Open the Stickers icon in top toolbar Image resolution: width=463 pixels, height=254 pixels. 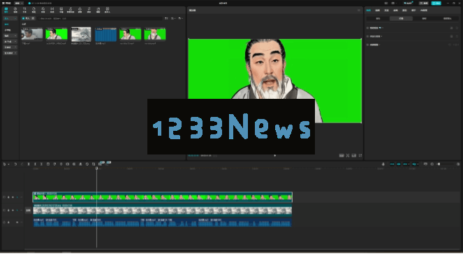(x=34, y=10)
